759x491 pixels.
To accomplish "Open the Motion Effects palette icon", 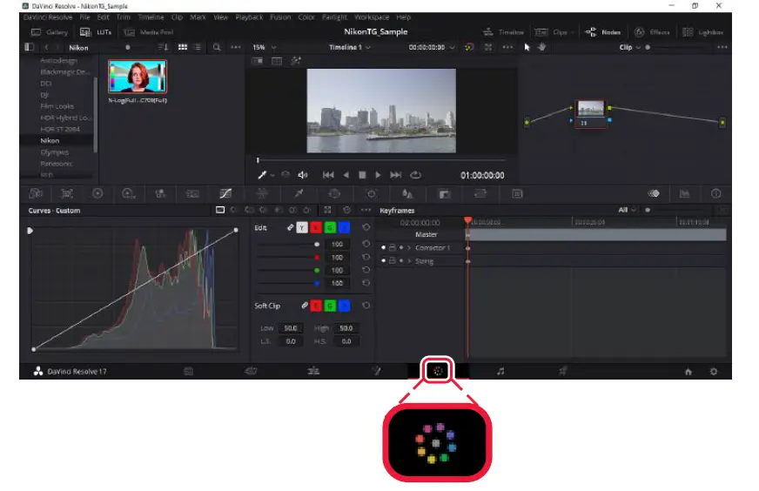I will click(192, 193).
